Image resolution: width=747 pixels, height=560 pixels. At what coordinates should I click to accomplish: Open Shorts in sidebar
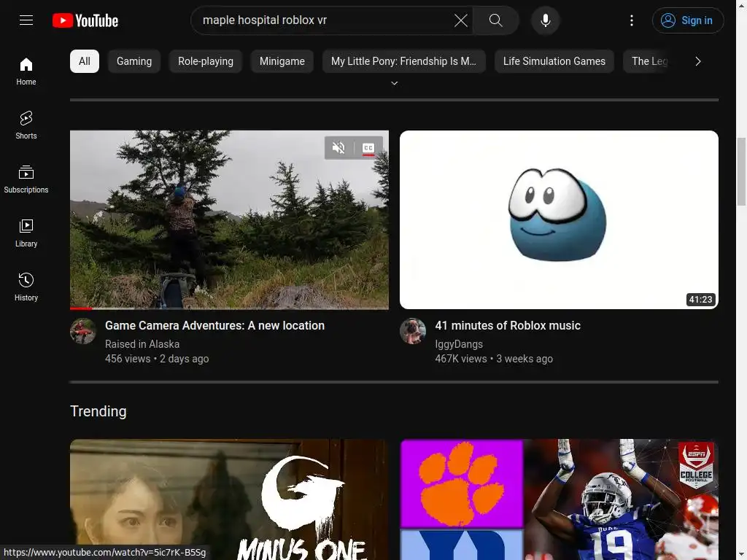point(26,125)
